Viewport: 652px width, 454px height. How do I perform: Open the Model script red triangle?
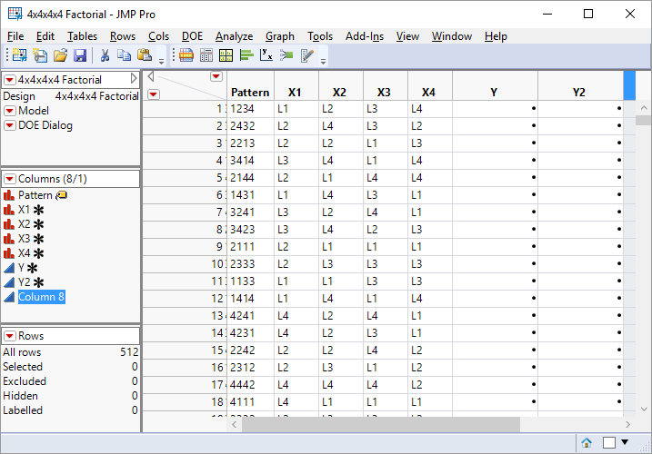[x=10, y=111]
